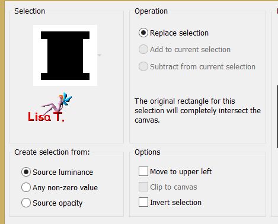
Task: Toggle the 'Clip to canvas' checkbox
Action: (143, 187)
